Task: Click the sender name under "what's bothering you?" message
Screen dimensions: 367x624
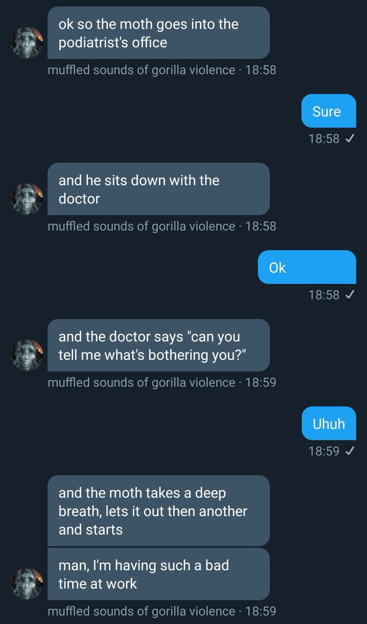Action: click(141, 382)
